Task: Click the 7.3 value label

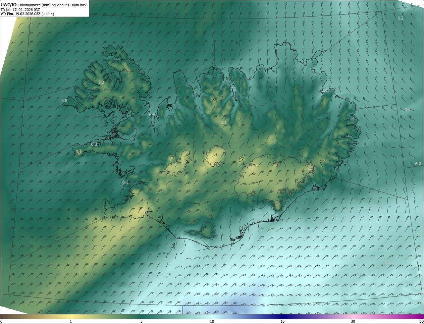Action: click(233, 89)
